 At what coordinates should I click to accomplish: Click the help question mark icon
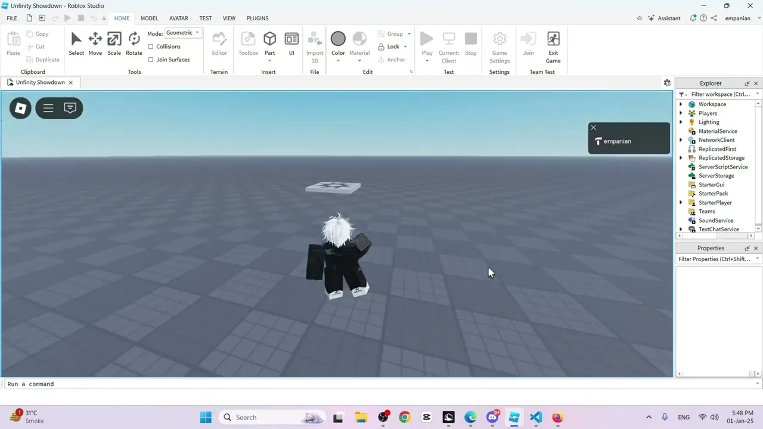(x=703, y=18)
